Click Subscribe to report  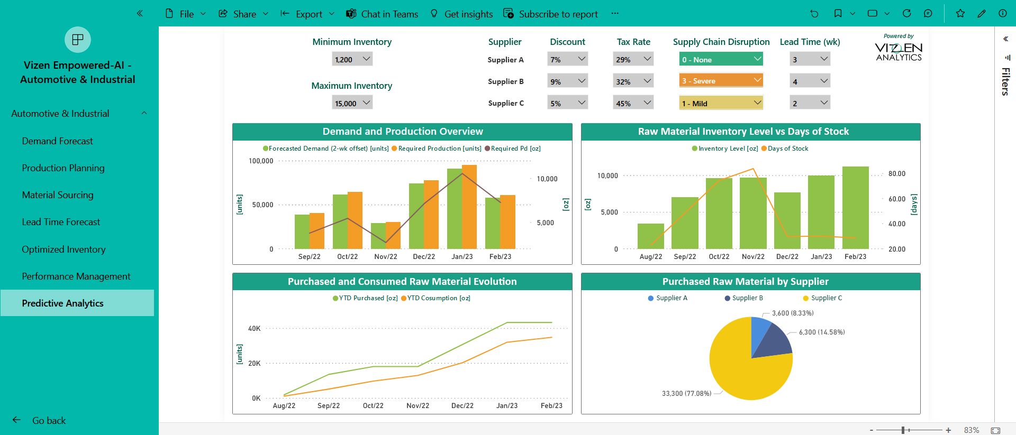tap(550, 14)
